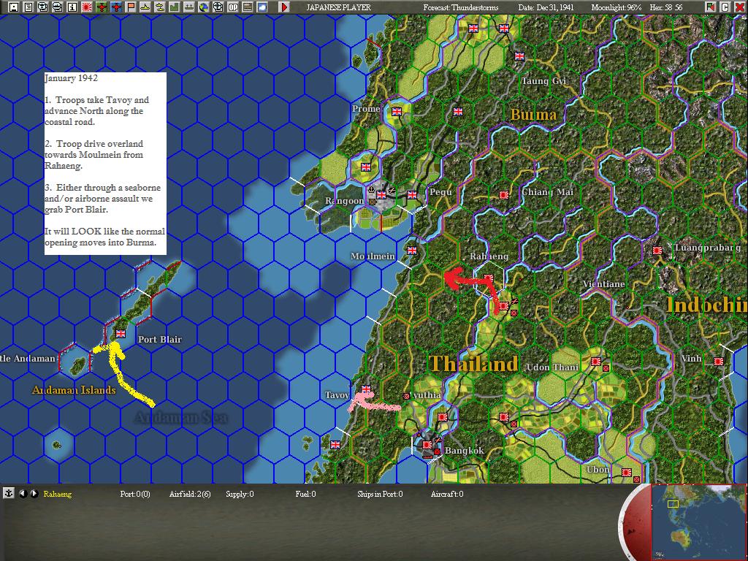Viewport: 748px width, 561px height.
Task: Select the British unit at Moulmein
Action: pyautogui.click(x=412, y=250)
